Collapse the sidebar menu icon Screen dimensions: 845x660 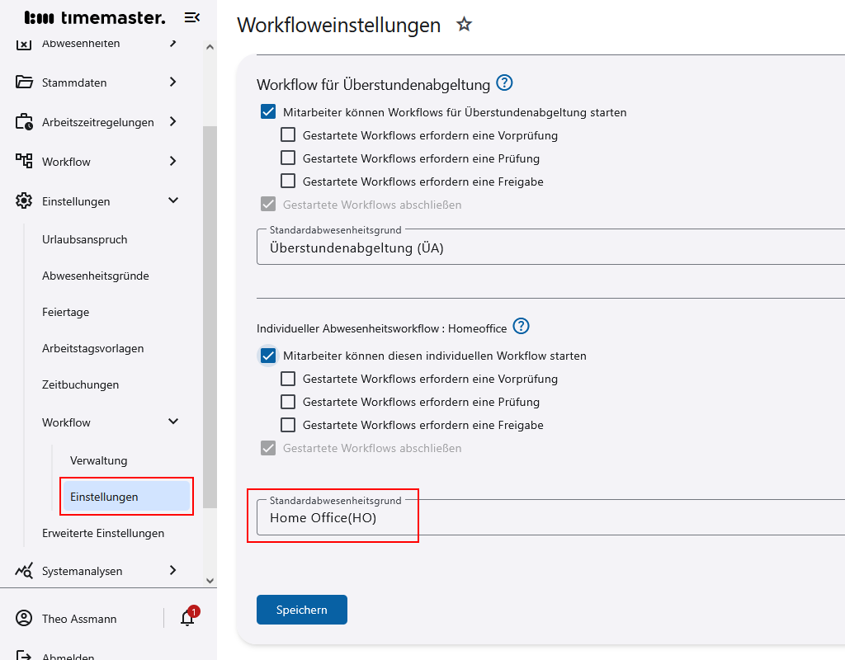tap(191, 17)
